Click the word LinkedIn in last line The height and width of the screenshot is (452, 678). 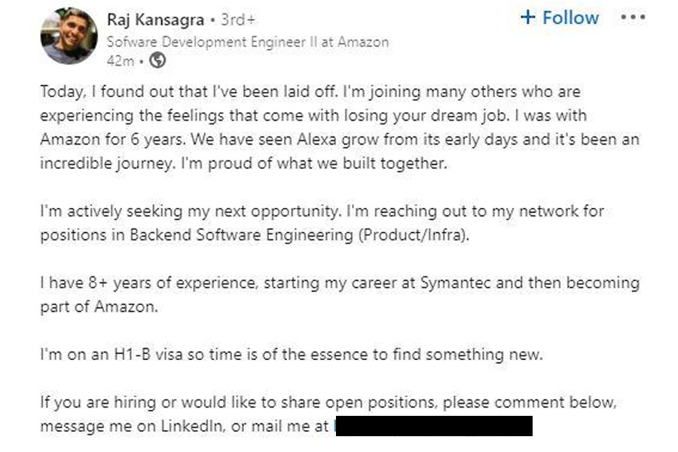[194, 426]
